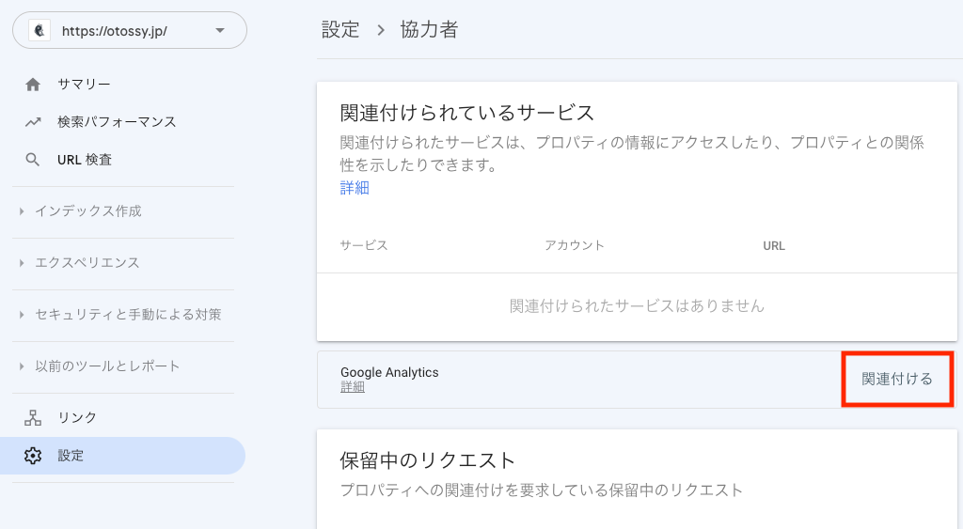Click the https://otossy.jp/ property URL text
Screen dimensions: 963x529
[x=115, y=31]
